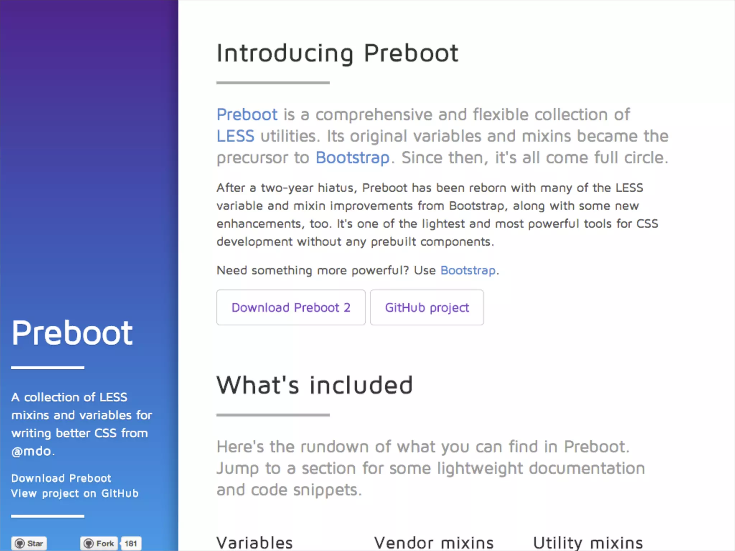This screenshot has width=735, height=551.
Task: Open the GitHub project button
Action: click(x=427, y=308)
